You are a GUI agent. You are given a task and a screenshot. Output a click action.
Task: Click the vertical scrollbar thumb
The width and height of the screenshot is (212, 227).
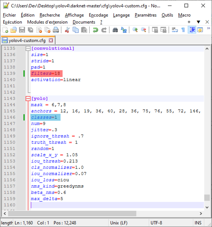point(207,198)
